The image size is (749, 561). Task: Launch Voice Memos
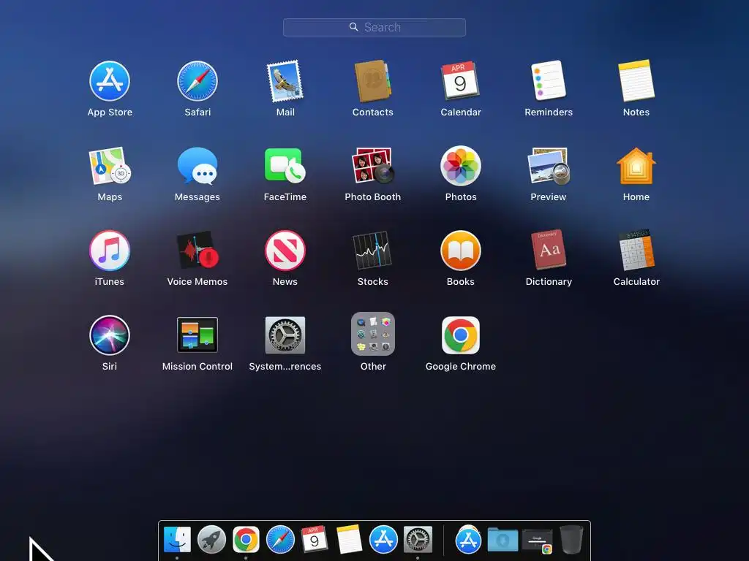point(197,251)
